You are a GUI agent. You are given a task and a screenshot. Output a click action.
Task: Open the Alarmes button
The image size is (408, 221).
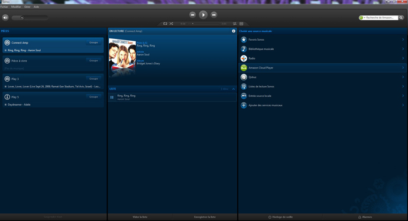coord(365,217)
